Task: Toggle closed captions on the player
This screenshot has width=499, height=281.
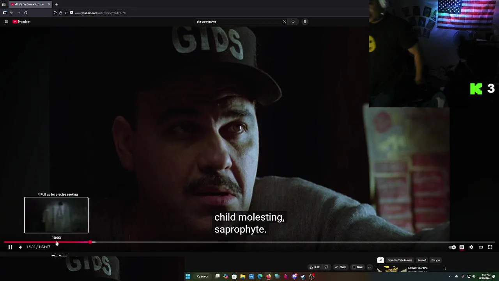Action: tap(462, 247)
